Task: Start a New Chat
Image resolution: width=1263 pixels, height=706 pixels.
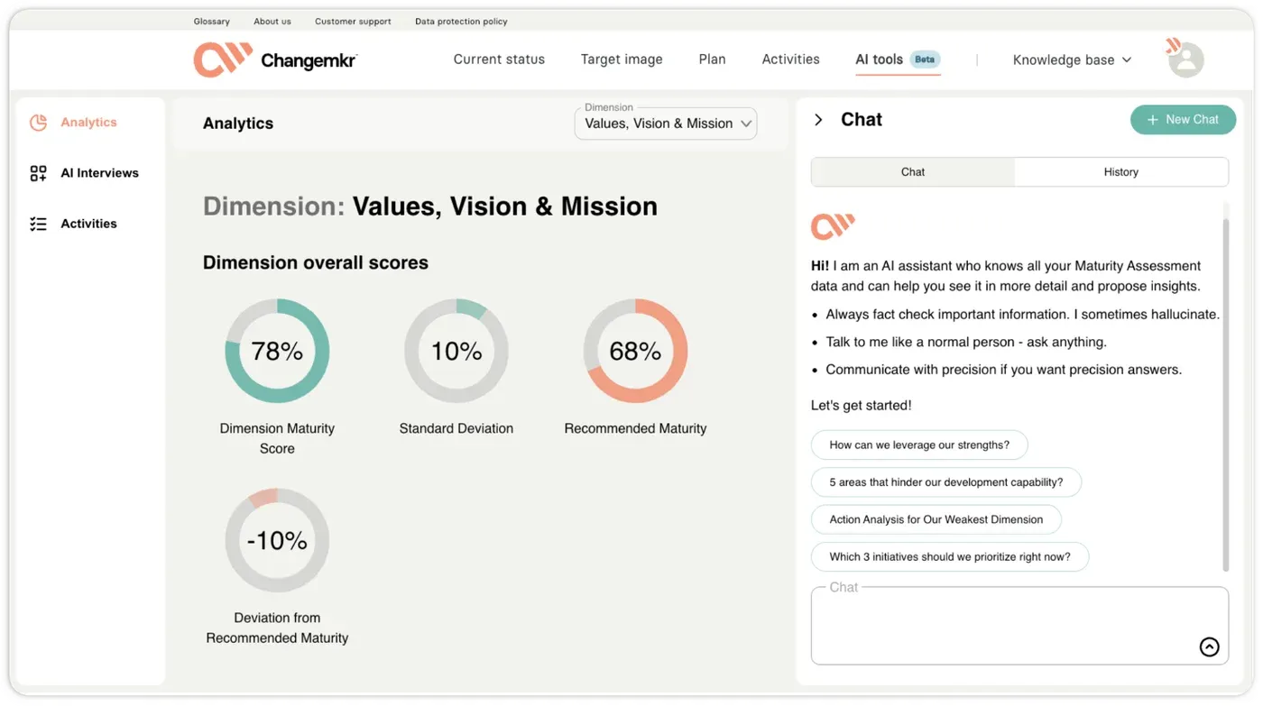Action: click(1183, 120)
